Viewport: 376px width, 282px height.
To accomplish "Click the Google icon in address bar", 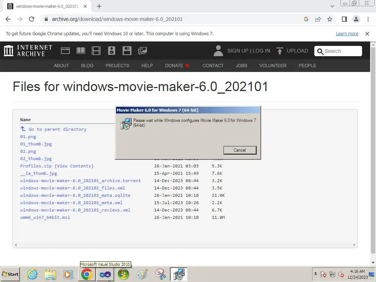I will point(306,19).
